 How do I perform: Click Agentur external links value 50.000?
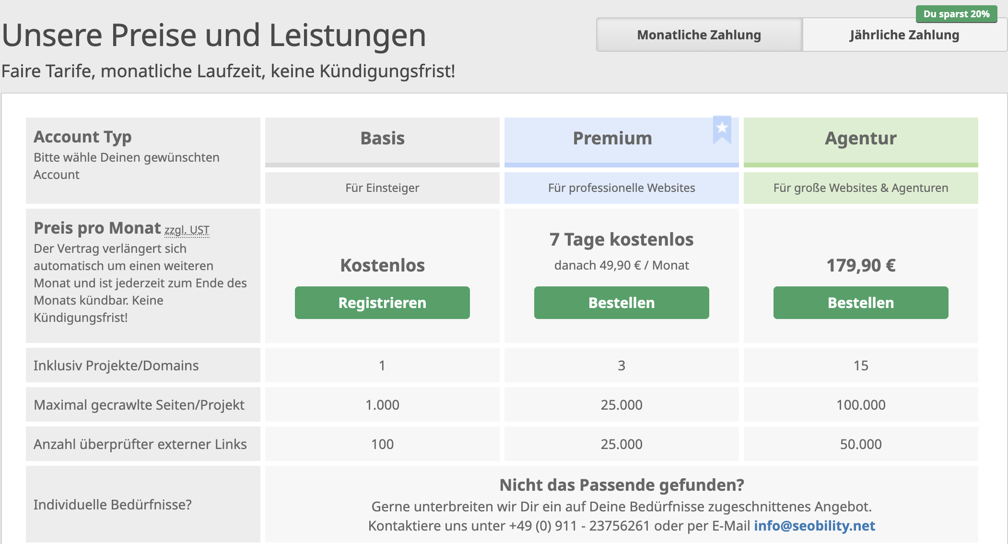tap(861, 444)
